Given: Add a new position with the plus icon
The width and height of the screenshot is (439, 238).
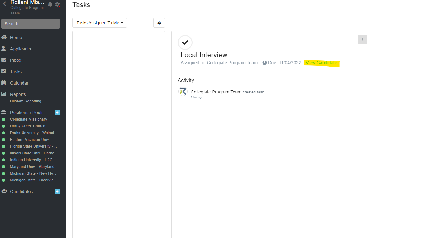Looking at the screenshot, I should pyautogui.click(x=57, y=113).
